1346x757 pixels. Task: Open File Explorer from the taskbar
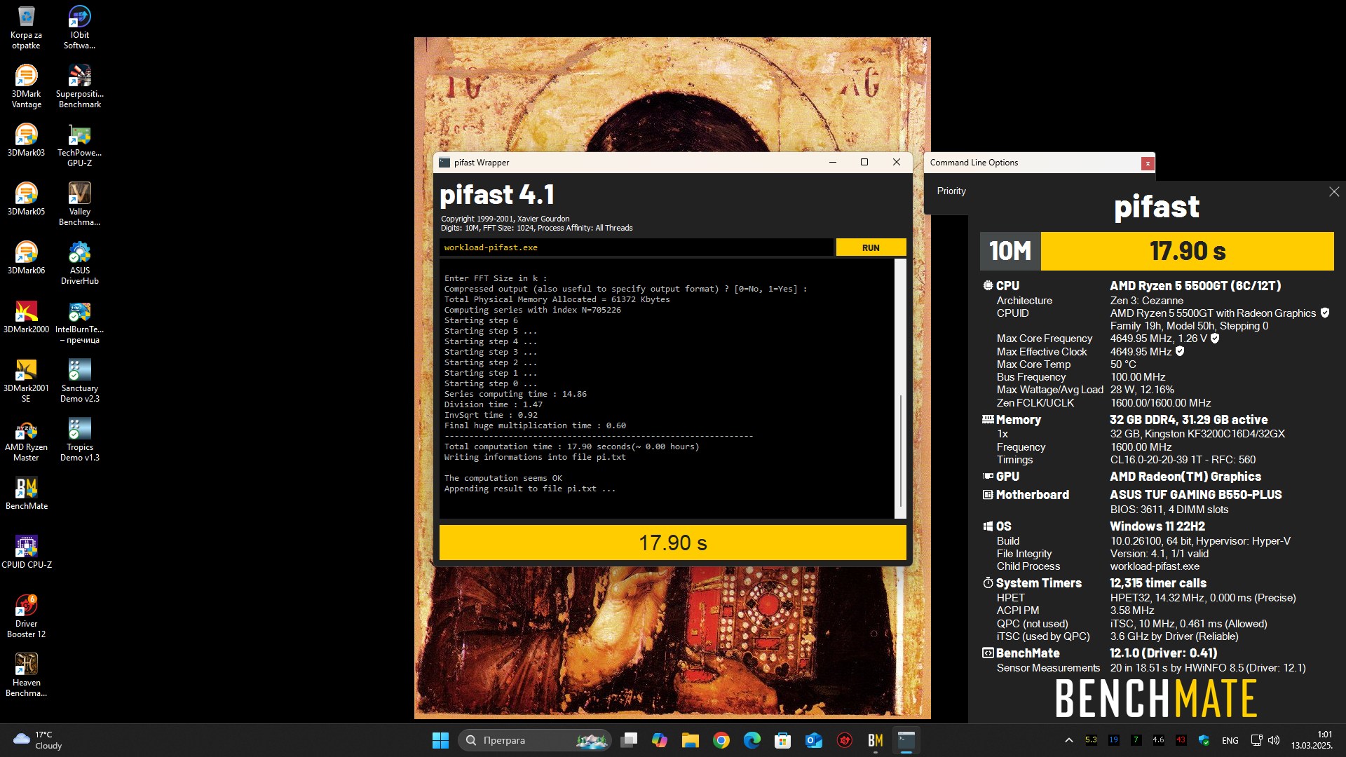[691, 740]
